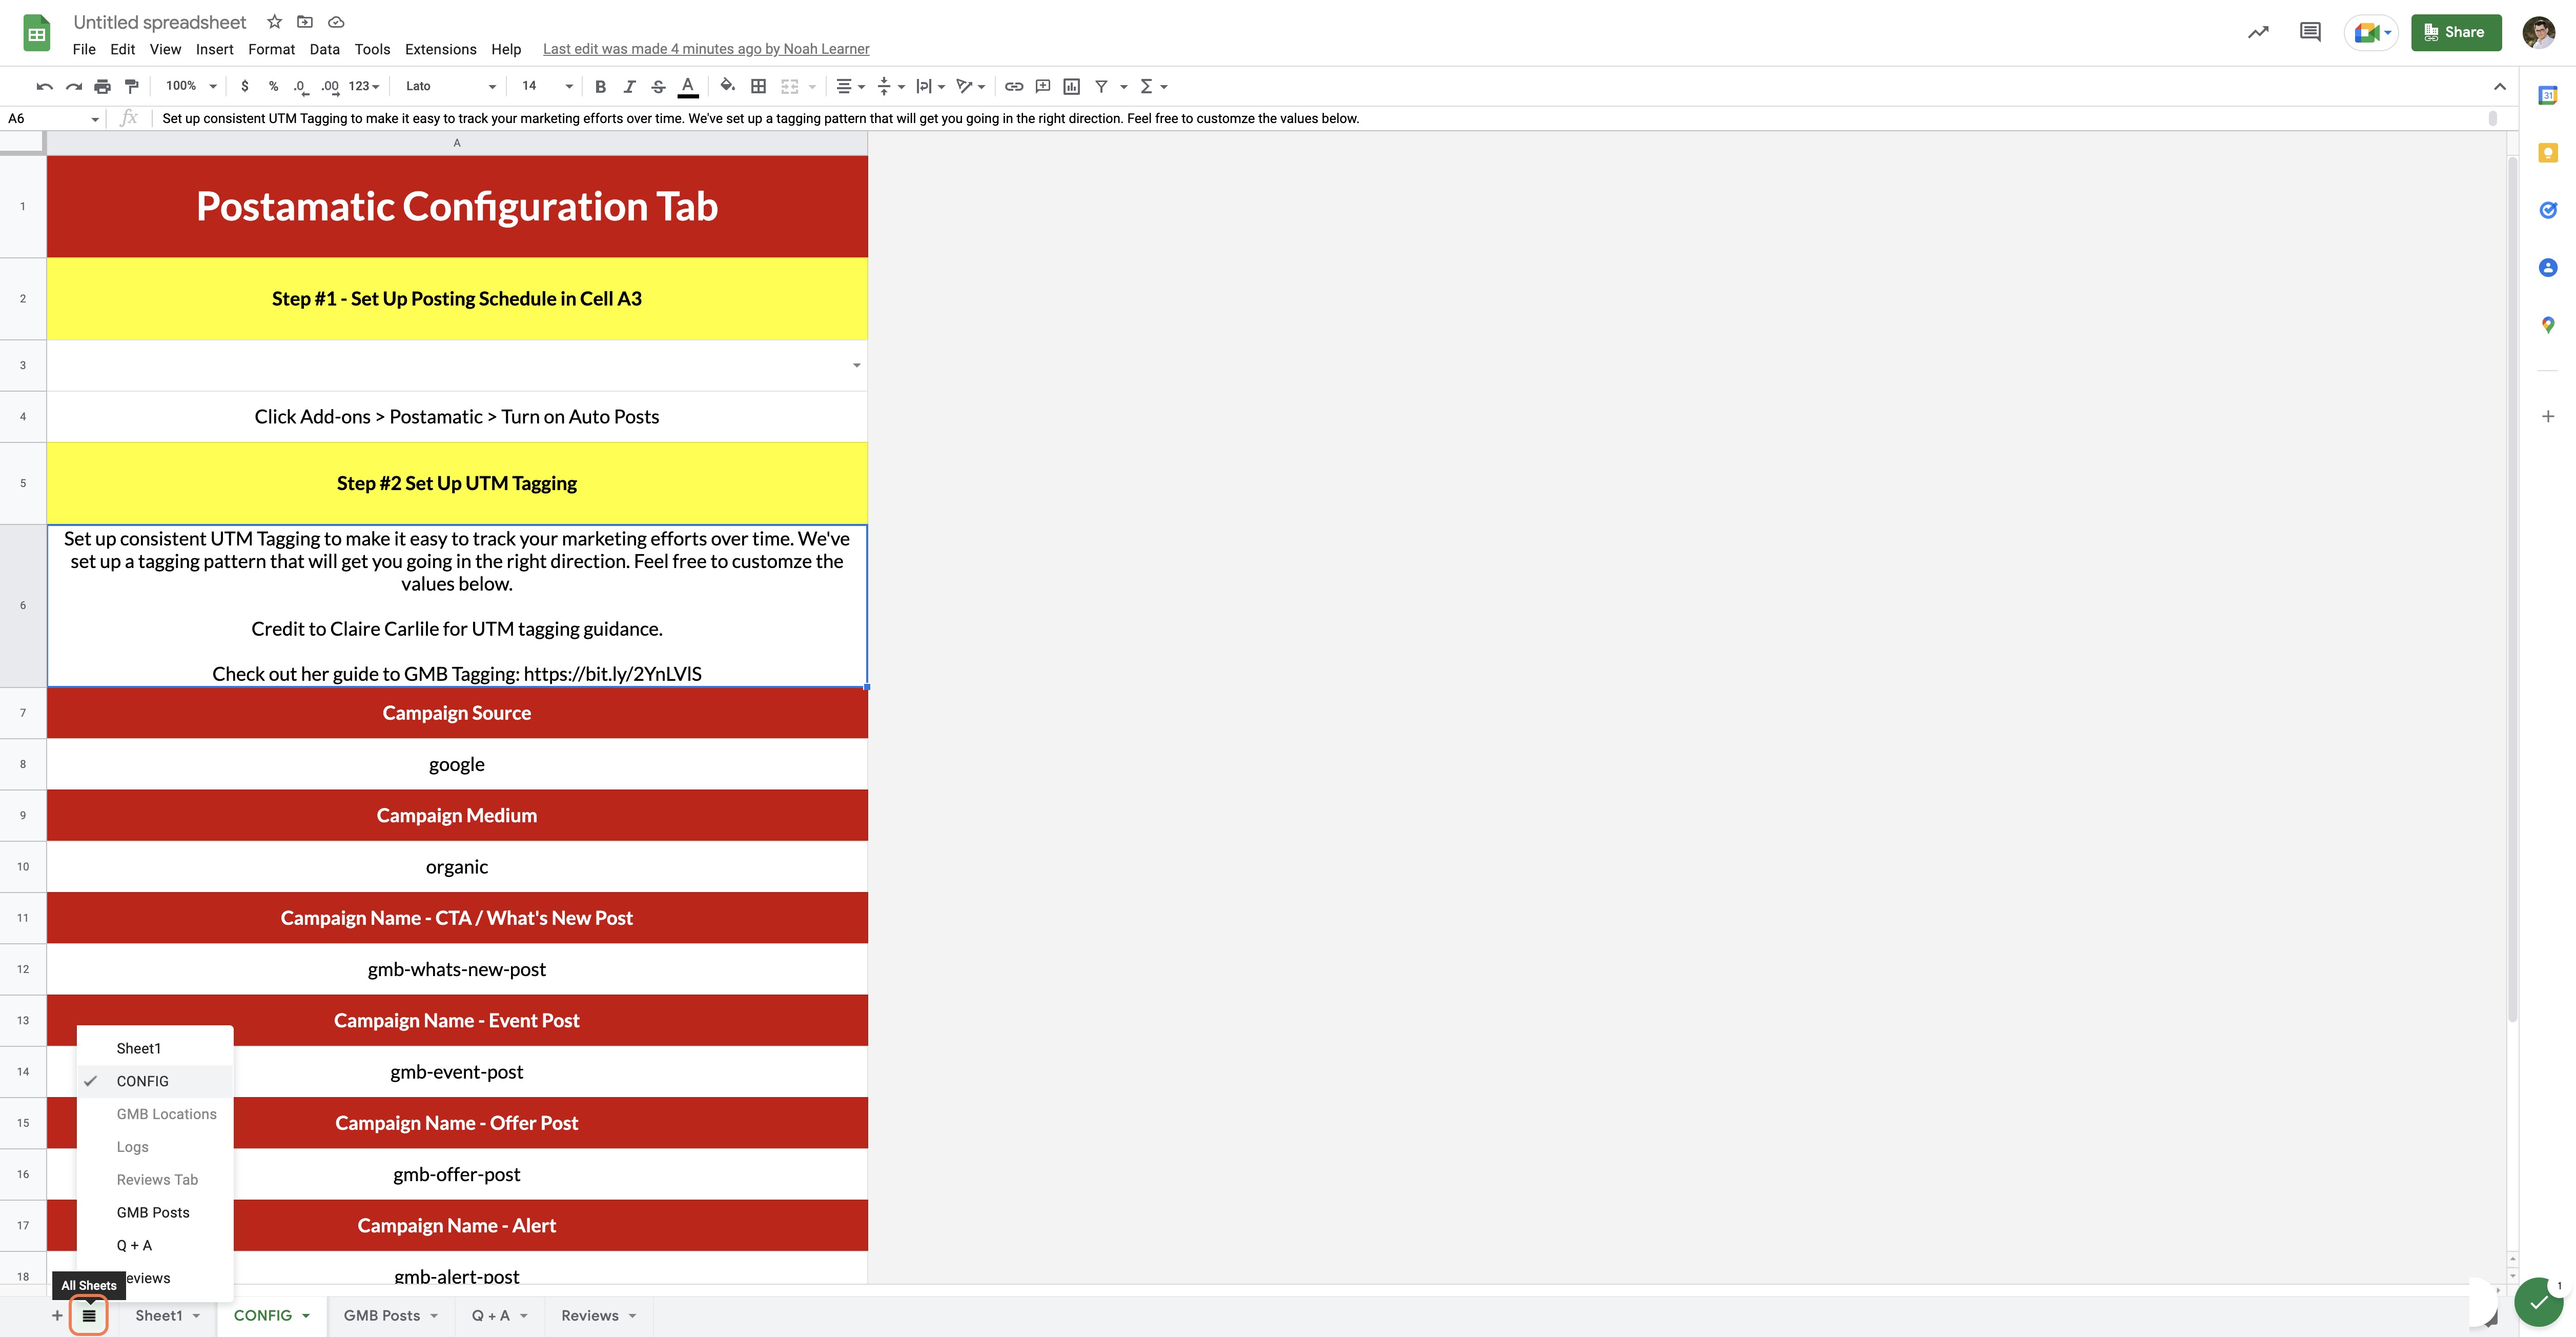
Task: Insert a comment using the toolbar icon
Action: point(1043,87)
